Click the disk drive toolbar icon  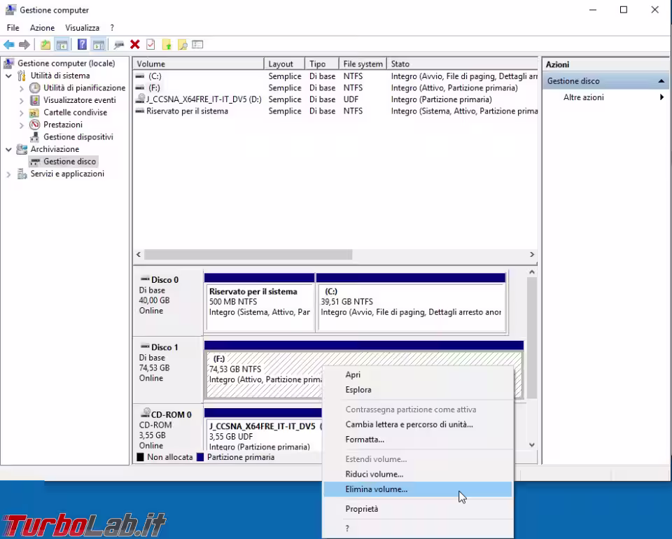coord(119,45)
